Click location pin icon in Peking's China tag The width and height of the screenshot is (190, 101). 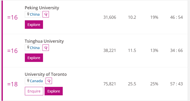28,14
